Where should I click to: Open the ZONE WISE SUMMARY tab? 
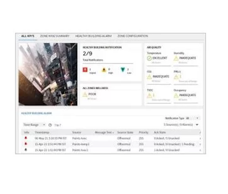coord(55,36)
